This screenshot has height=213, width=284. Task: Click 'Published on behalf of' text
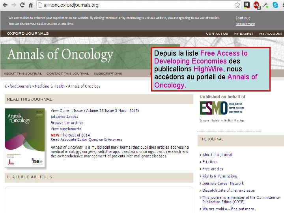(223, 97)
